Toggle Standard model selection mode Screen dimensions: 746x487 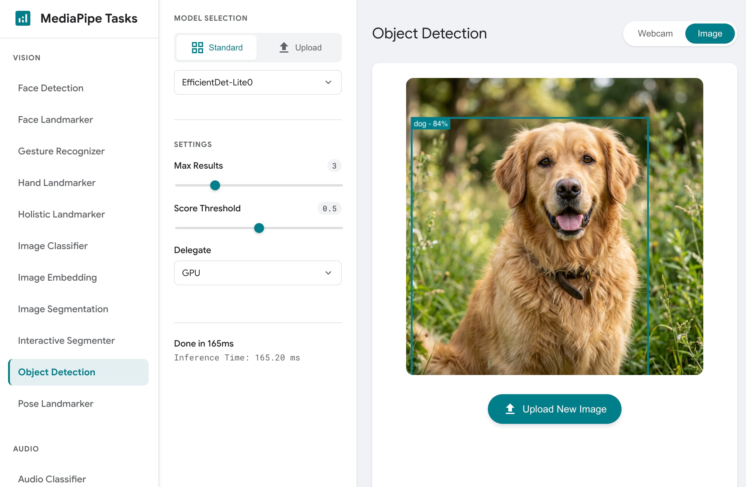pyautogui.click(x=216, y=47)
